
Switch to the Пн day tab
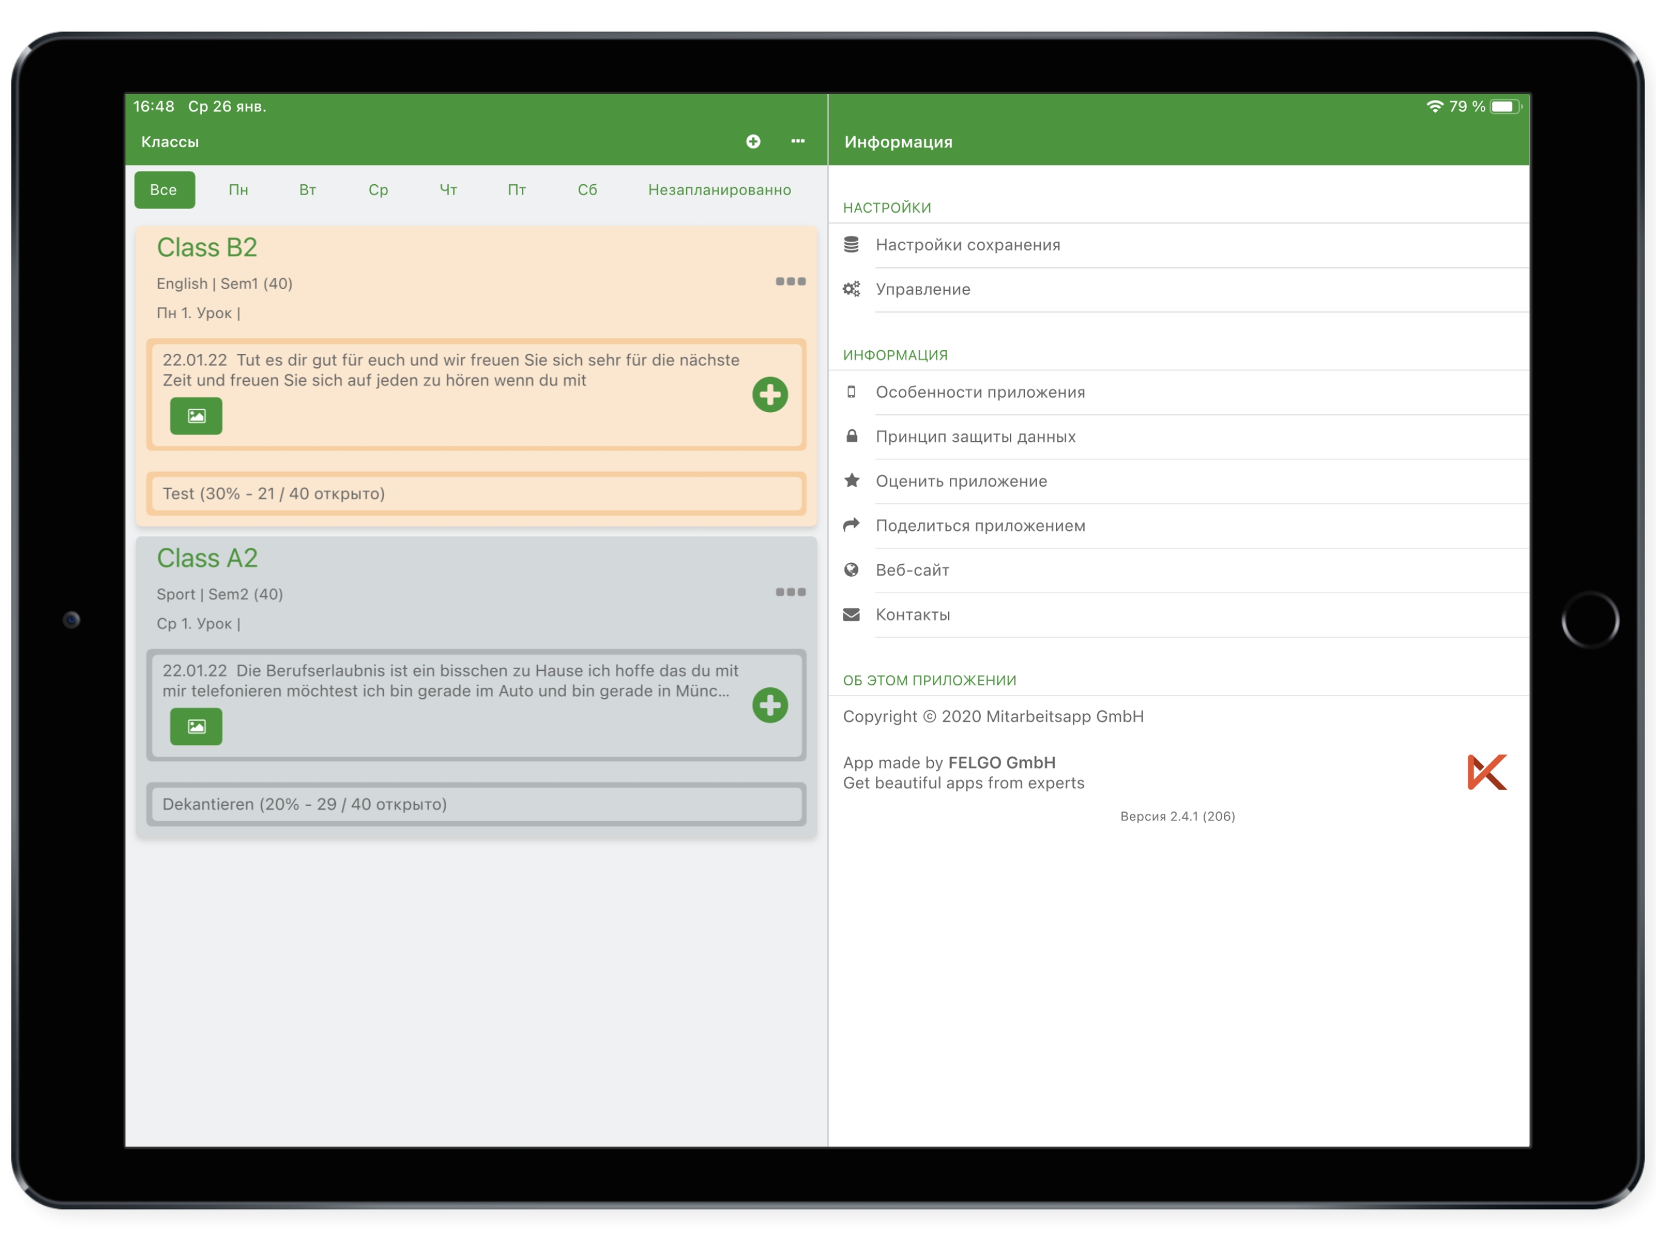(x=238, y=190)
